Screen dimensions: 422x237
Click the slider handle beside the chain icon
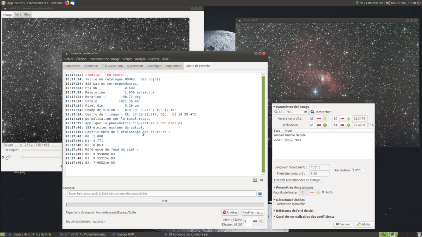click(22, 157)
